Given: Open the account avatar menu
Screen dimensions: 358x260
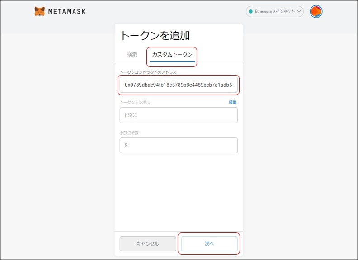Looking at the screenshot, I should coord(316,11).
